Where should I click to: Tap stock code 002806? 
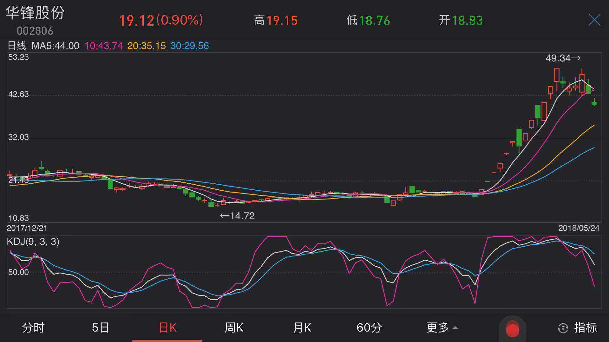point(35,31)
